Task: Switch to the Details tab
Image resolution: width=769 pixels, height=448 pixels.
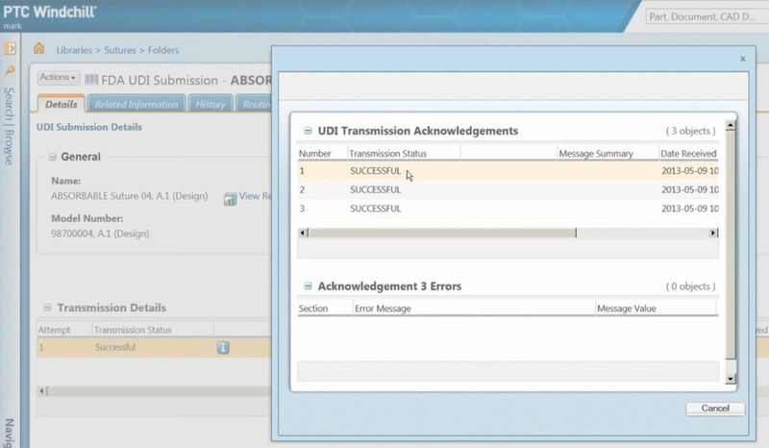Action: [x=62, y=104]
